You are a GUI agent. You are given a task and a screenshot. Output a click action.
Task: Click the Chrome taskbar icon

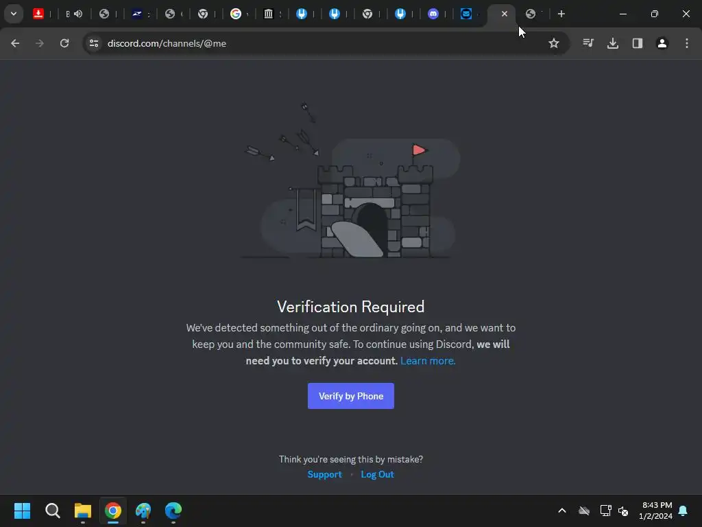click(x=113, y=511)
